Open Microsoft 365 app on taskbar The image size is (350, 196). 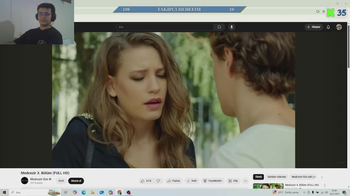[110, 192]
